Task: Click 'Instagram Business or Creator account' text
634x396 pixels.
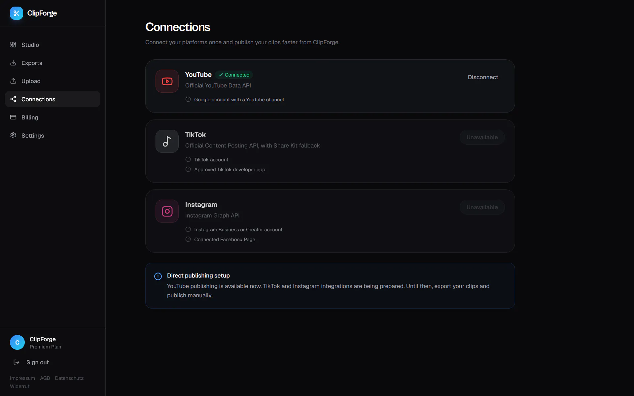Action: point(238,230)
